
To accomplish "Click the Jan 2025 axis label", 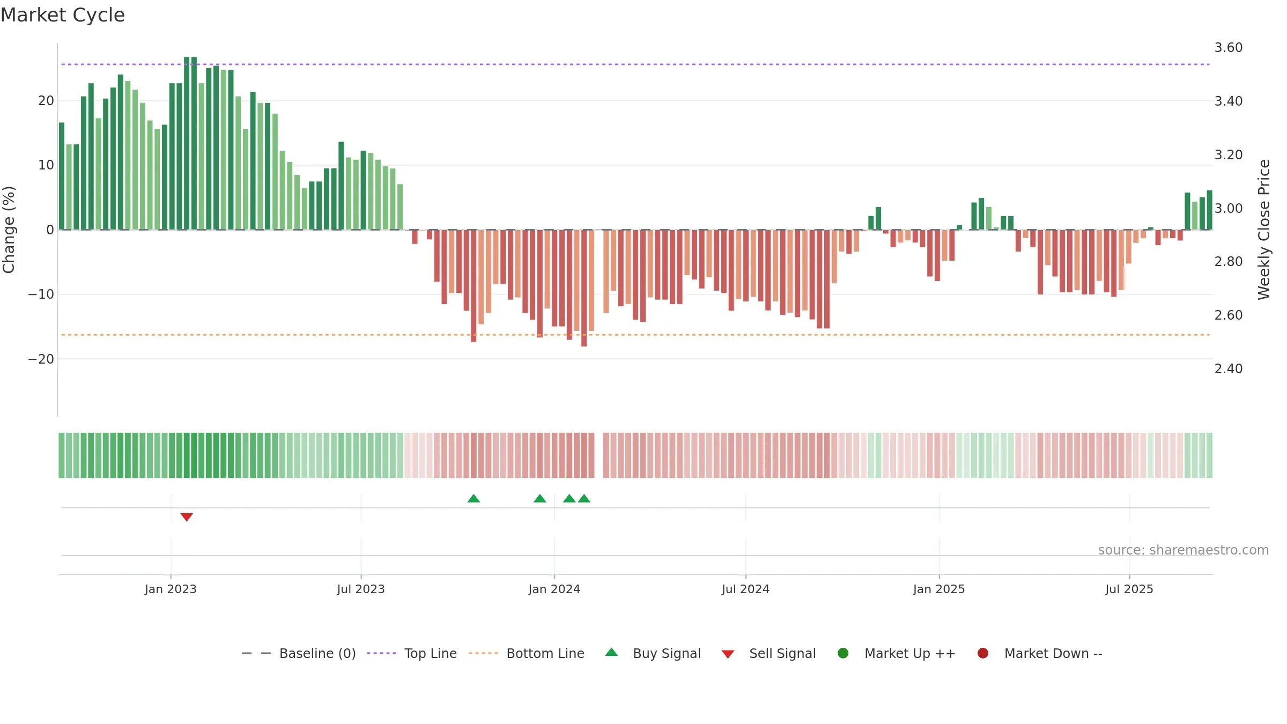I will (x=939, y=589).
